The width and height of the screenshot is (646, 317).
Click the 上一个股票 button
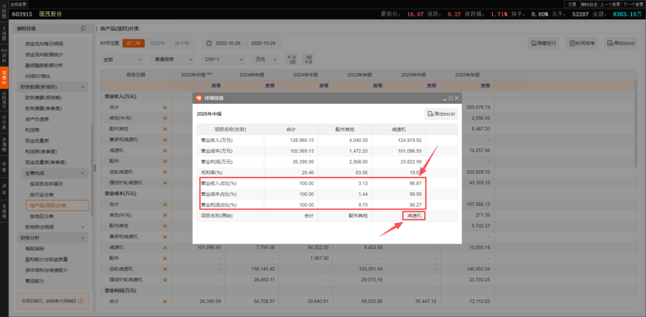click(x=610, y=4)
